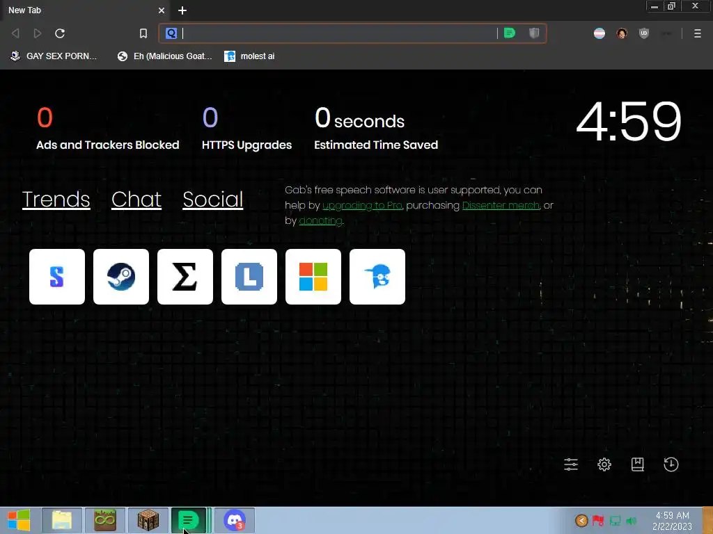The width and height of the screenshot is (713, 534).
Task: Follow the Dissenter merch link
Action: (x=501, y=205)
